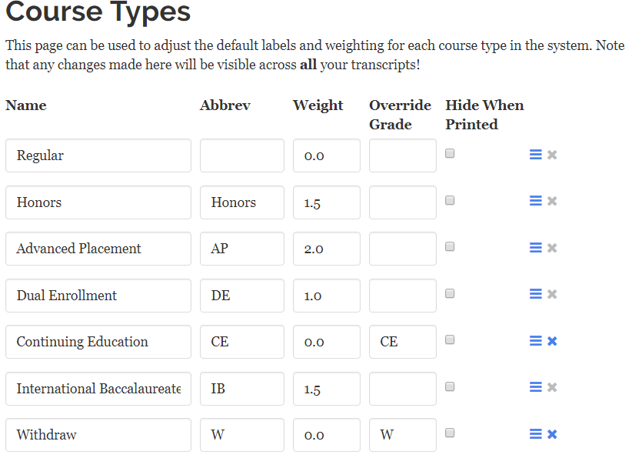The height and width of the screenshot is (458, 642).
Task: Remove the Withdraw course type
Action: click(x=552, y=434)
